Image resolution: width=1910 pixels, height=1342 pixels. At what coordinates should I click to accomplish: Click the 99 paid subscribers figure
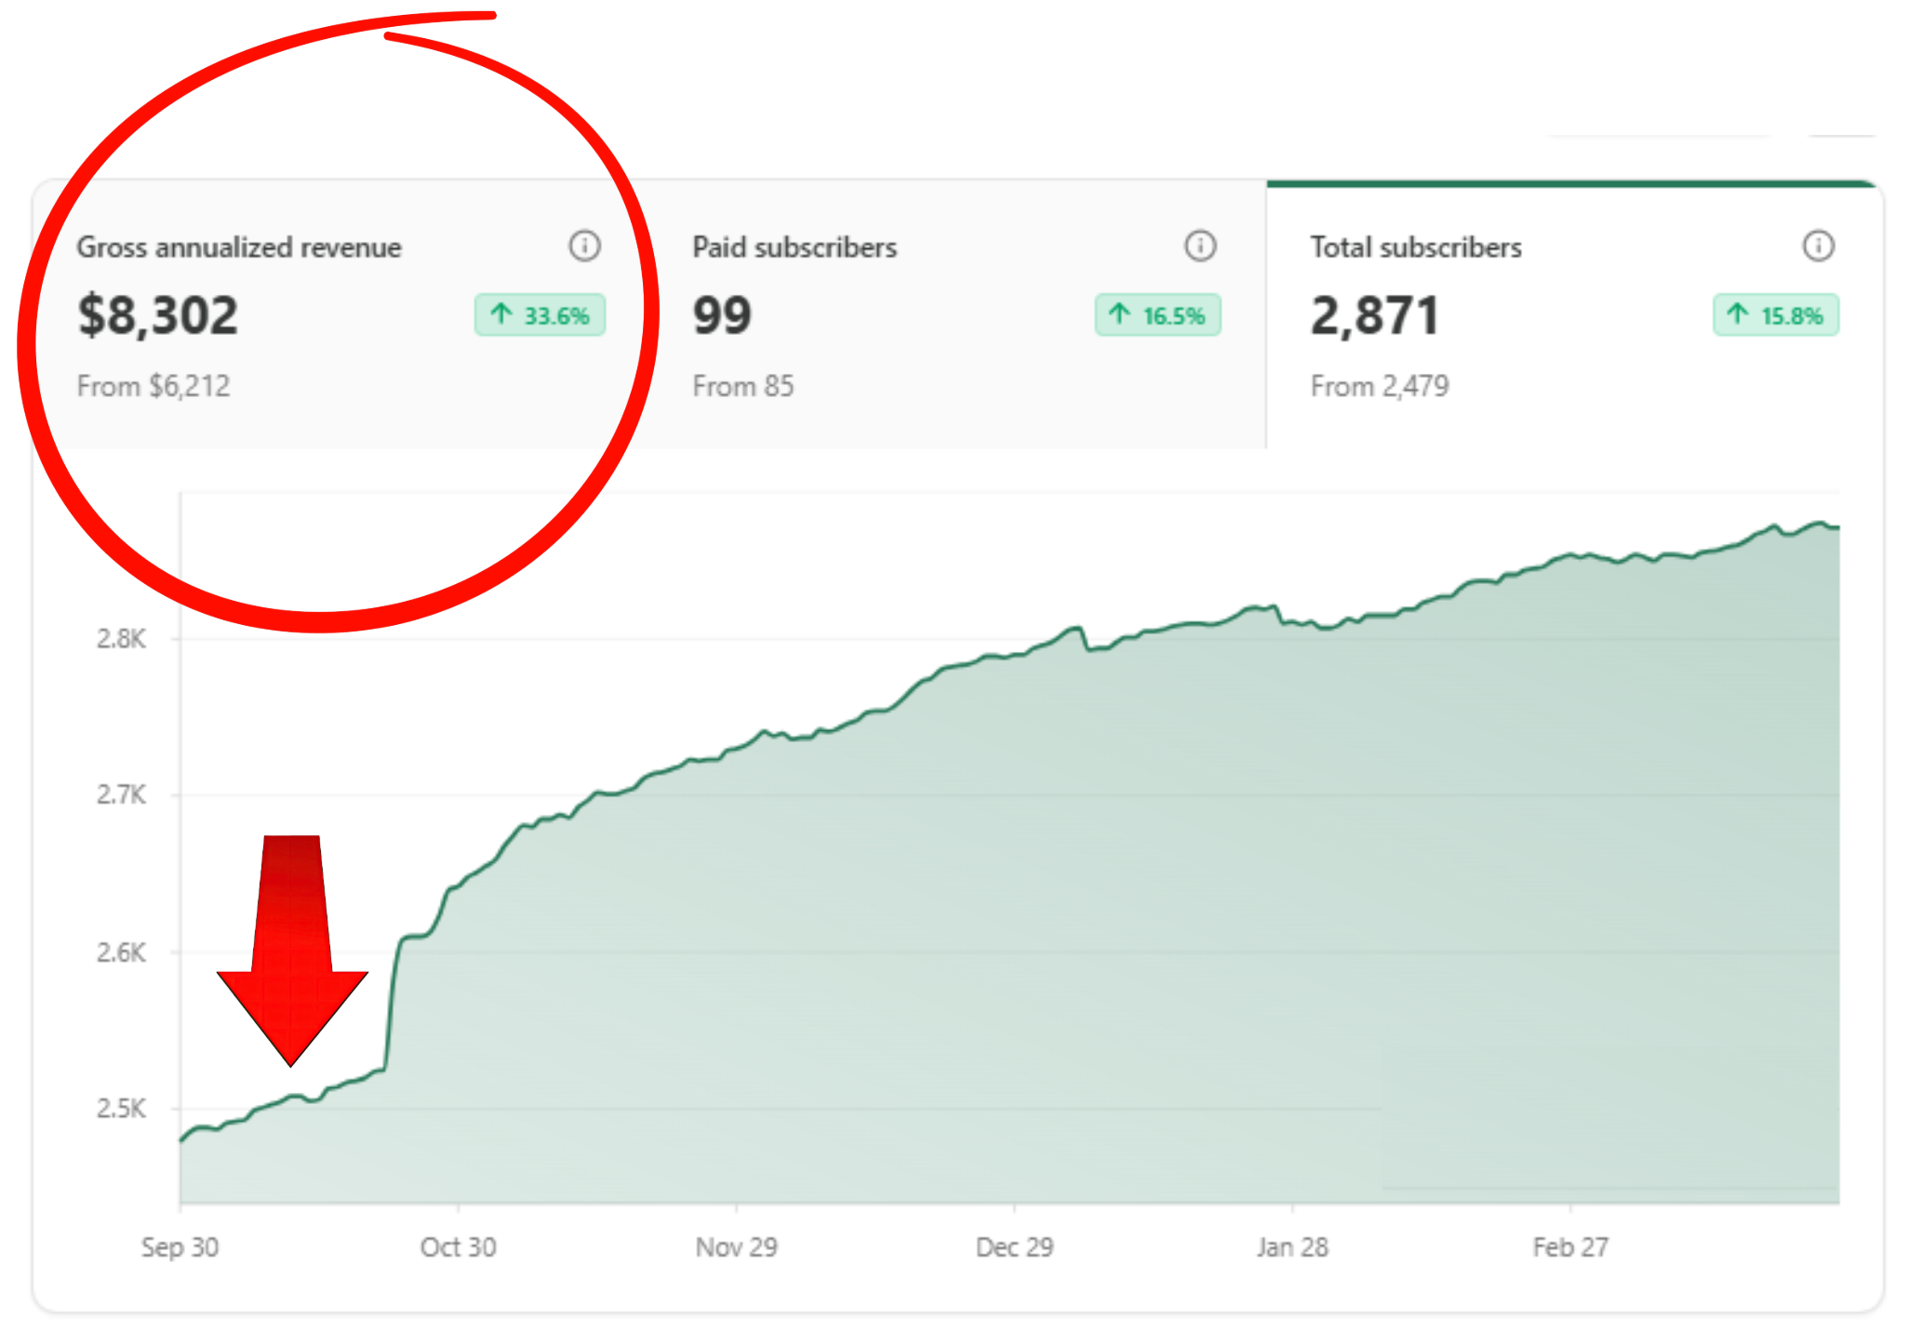click(x=722, y=315)
